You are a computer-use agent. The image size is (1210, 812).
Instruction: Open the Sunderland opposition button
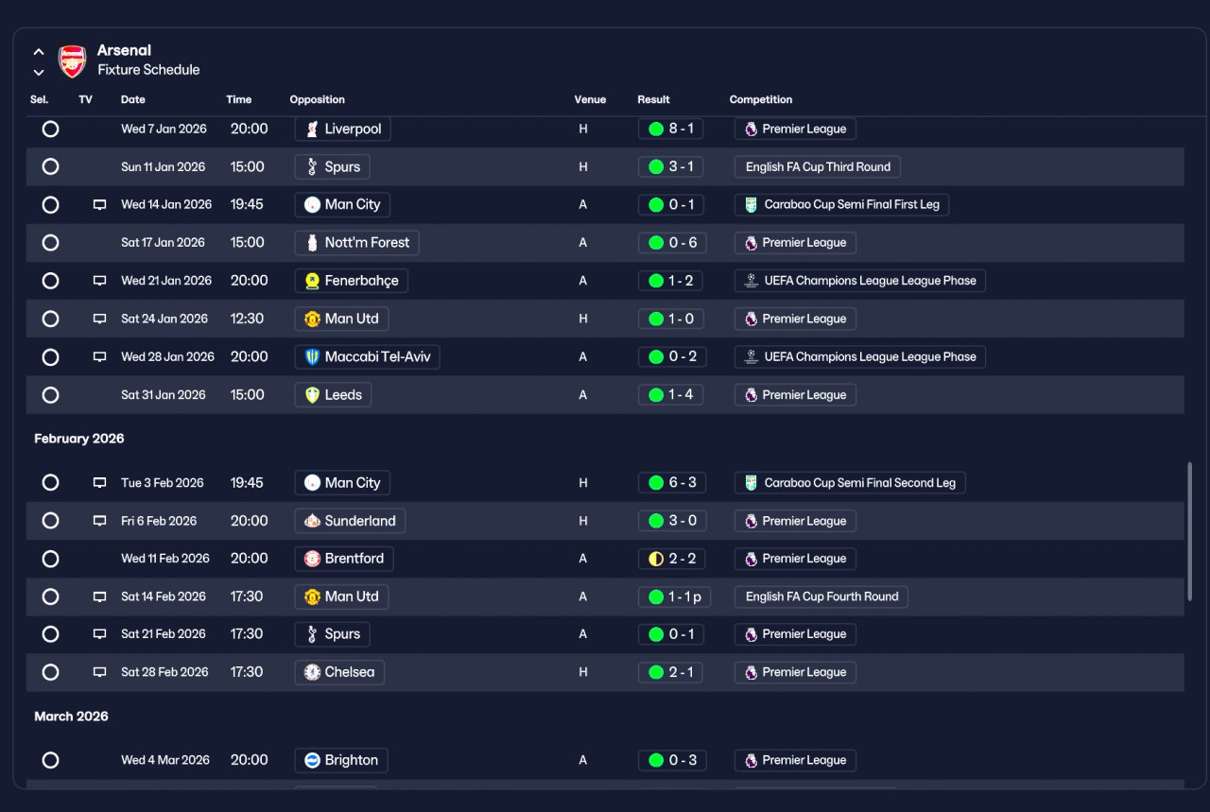click(x=350, y=521)
